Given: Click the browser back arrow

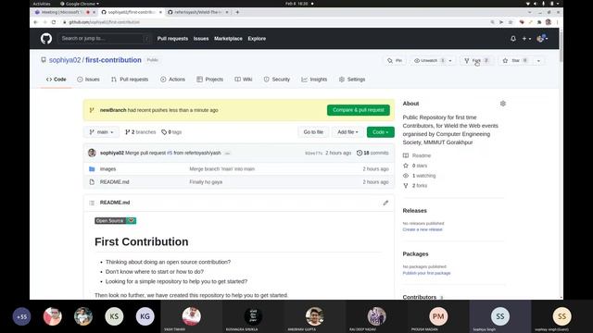Looking at the screenshot, I should pyautogui.click(x=35, y=22).
